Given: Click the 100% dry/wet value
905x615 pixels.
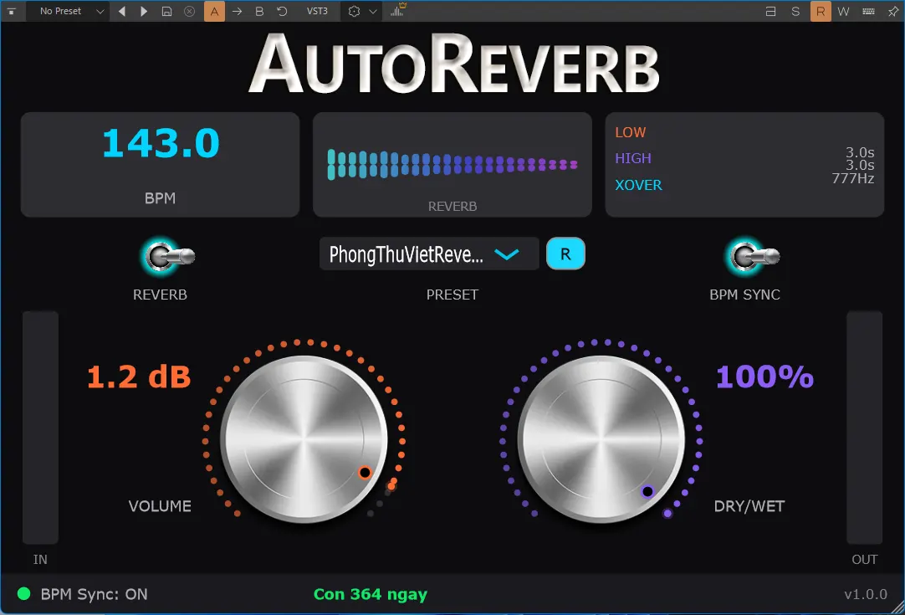Looking at the screenshot, I should tap(765, 377).
